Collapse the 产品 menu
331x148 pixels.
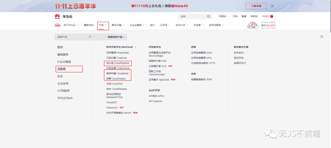click(x=103, y=25)
